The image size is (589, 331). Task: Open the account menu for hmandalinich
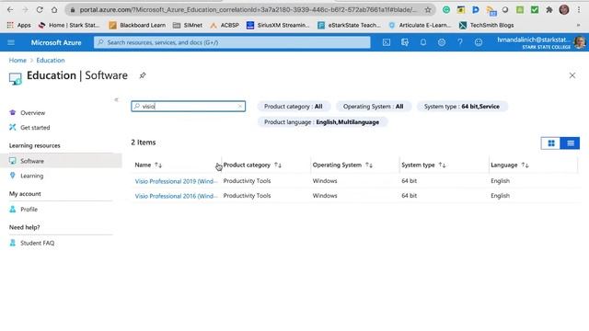[541, 42]
